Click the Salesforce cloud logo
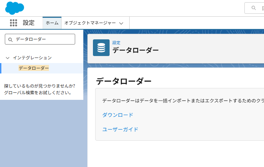The width and height of the screenshot is (264, 167). 15,8
